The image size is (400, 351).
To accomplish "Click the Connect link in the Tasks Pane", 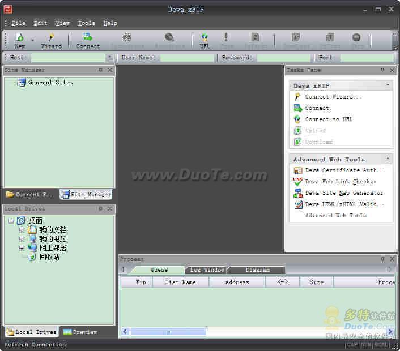I will click(317, 108).
